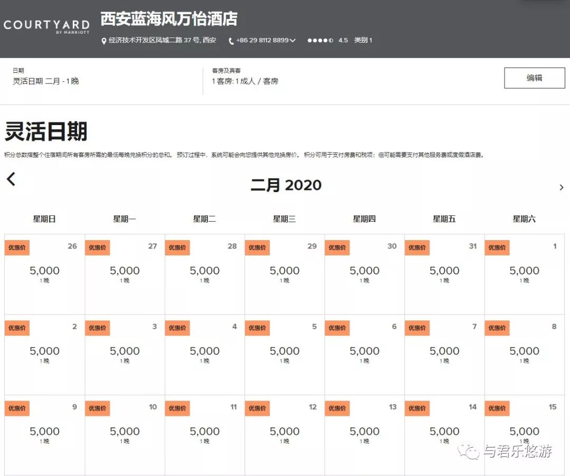Expand the phone number dropdown chevron
The height and width of the screenshot is (476, 570).
coord(292,40)
